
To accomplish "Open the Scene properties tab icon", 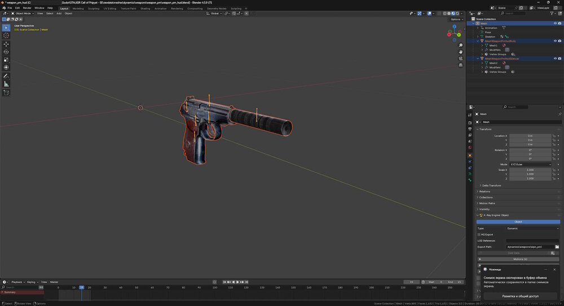I will pos(470,141).
